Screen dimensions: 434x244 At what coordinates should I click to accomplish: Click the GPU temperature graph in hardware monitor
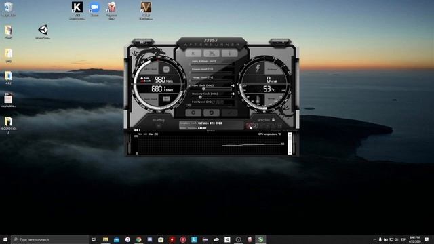tap(210, 144)
